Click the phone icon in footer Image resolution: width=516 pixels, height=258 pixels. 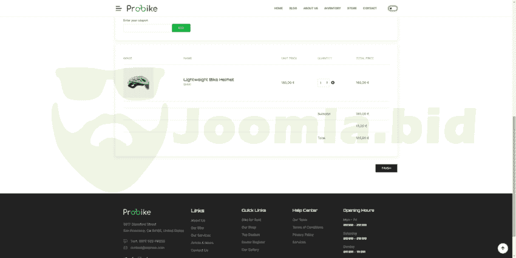coord(126,241)
